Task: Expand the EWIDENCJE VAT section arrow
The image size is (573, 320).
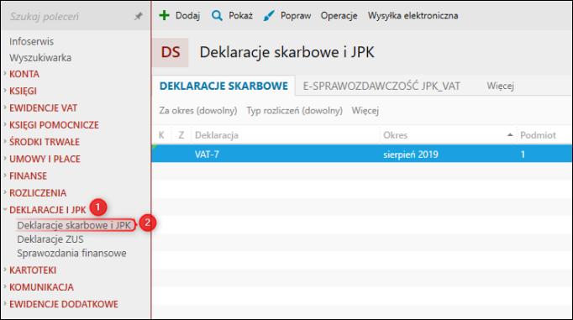Action: [x=5, y=108]
